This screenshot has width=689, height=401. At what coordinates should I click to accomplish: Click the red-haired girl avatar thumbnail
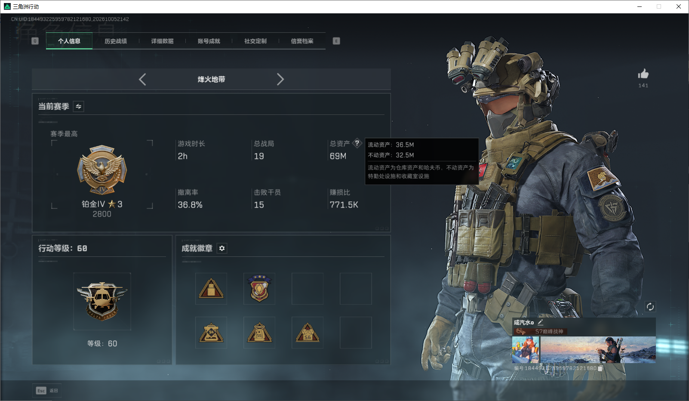(x=526, y=350)
